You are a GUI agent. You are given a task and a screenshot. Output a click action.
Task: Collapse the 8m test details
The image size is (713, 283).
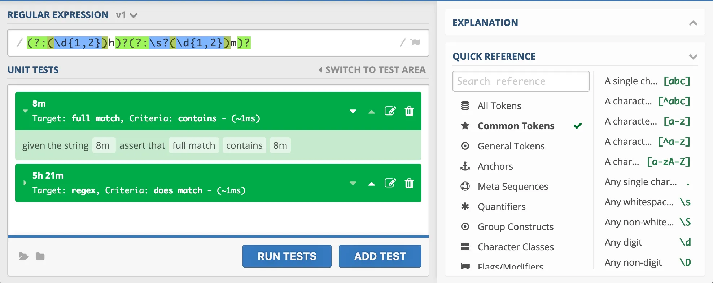coord(25,111)
